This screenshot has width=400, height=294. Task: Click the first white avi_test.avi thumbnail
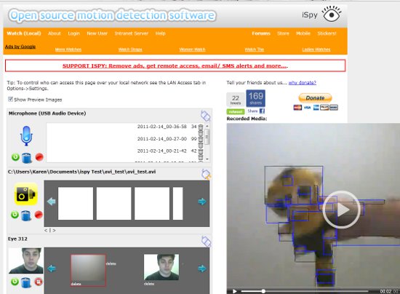pos(76,204)
